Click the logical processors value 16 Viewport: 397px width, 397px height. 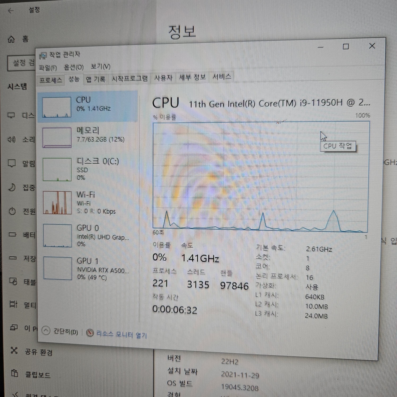(309, 278)
